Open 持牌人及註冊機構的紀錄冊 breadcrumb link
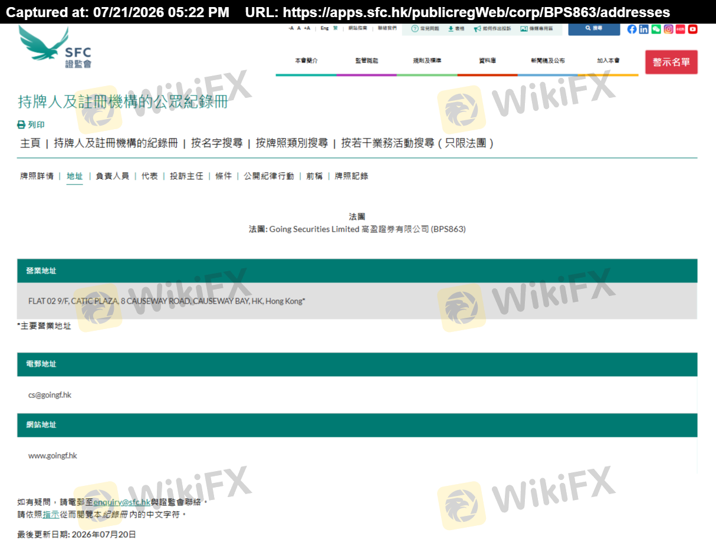 tap(116, 143)
